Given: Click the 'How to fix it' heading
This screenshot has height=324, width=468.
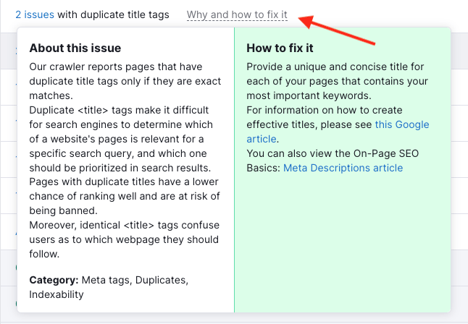Looking at the screenshot, I should point(280,48).
